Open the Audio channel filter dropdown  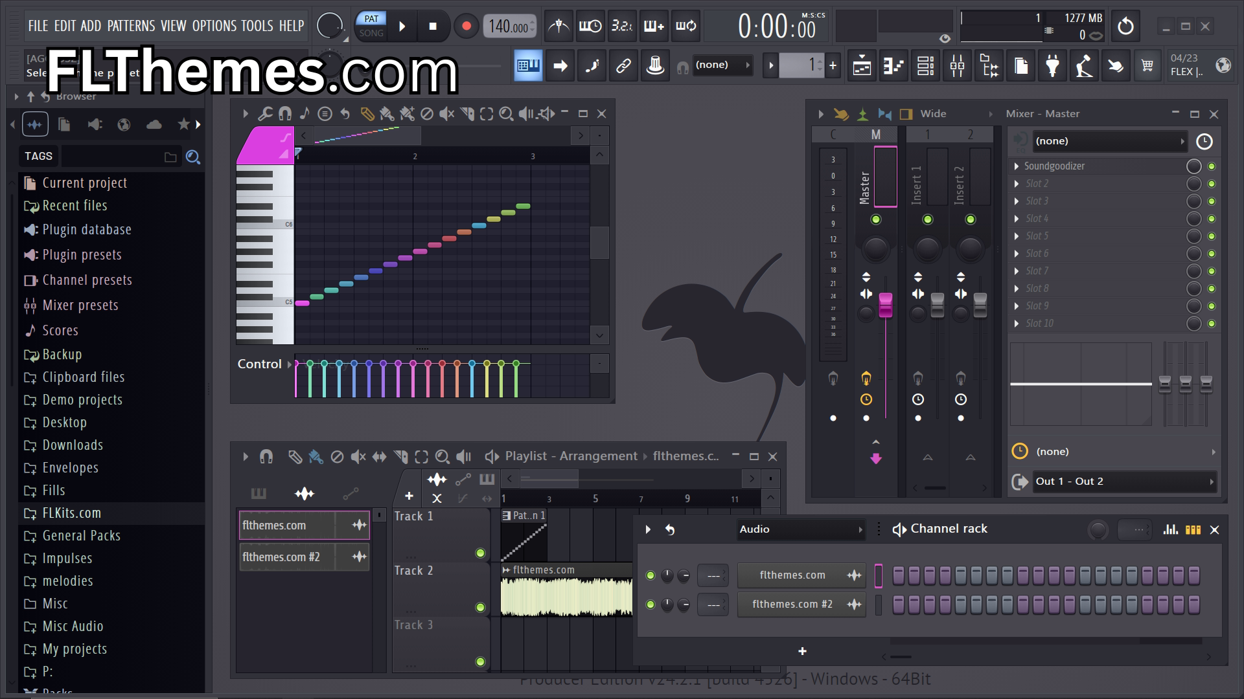click(801, 529)
